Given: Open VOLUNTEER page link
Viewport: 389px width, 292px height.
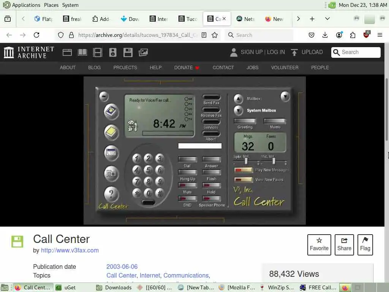Looking at the screenshot, I should click(x=285, y=68).
